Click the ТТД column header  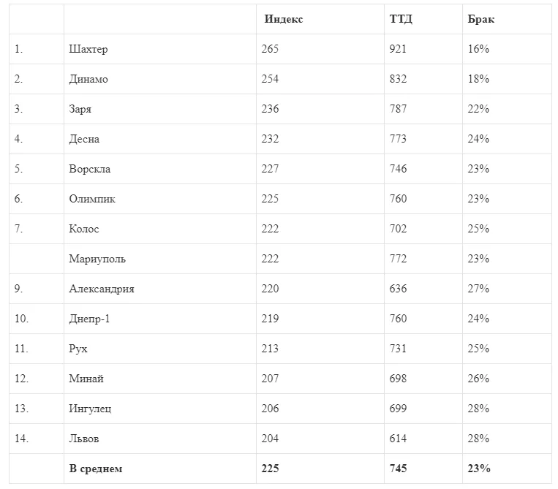coord(401,19)
